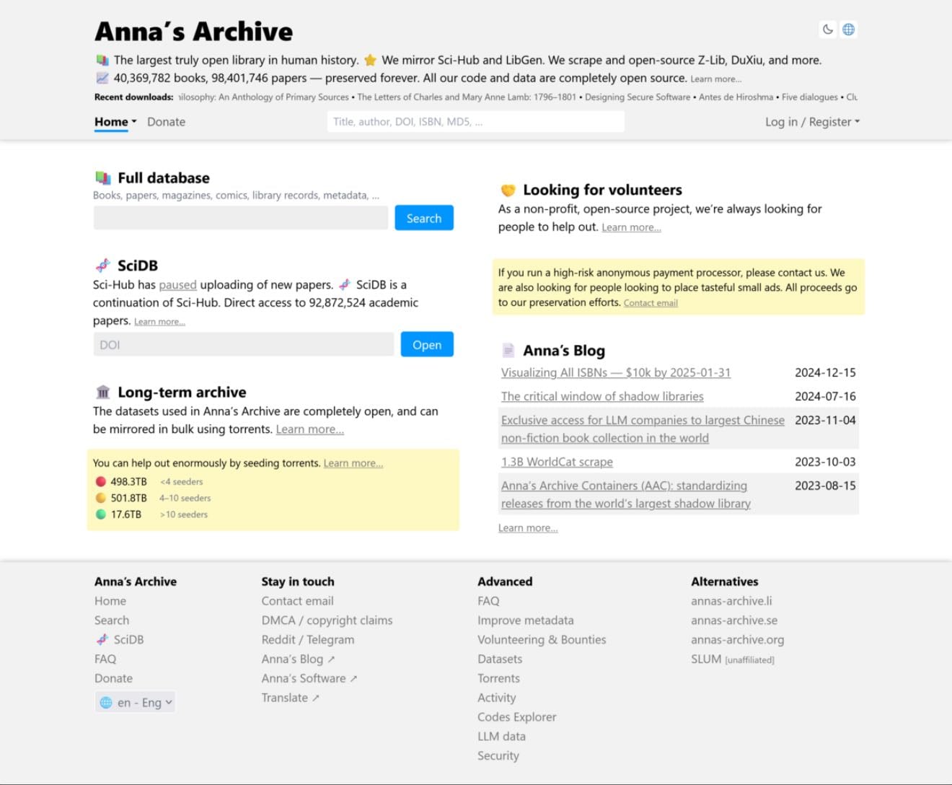
Task: Open blog post Visualizing All ISBNs
Action: tap(616, 373)
